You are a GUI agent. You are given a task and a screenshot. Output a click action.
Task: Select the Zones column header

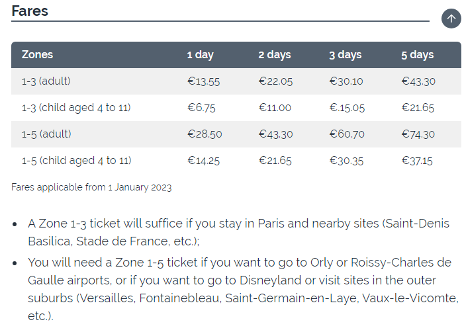click(37, 55)
